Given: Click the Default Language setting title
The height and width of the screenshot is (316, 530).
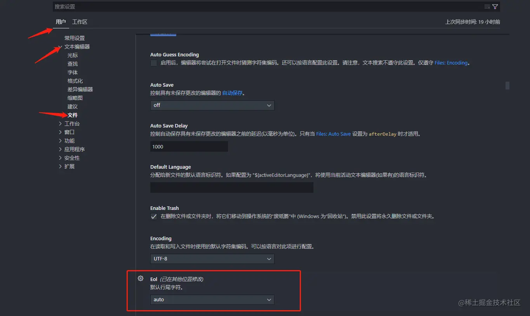Looking at the screenshot, I should (x=170, y=167).
